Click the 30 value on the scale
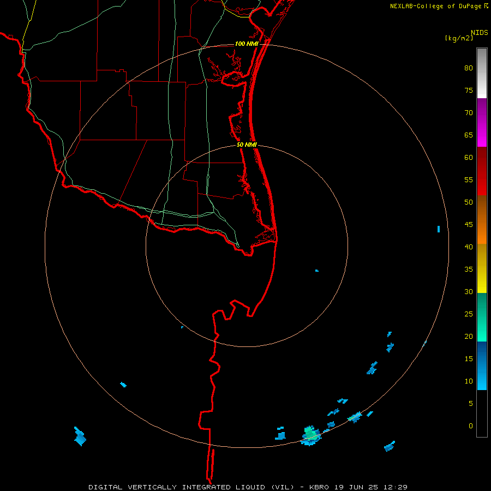Viewport: 491px width, 491px height. [469, 291]
